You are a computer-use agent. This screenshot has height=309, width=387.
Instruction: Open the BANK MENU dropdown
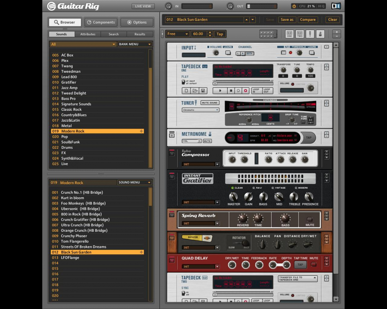coord(135,44)
